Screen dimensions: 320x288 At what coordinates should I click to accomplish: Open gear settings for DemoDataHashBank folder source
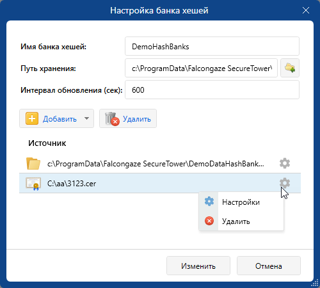pyautogui.click(x=285, y=163)
